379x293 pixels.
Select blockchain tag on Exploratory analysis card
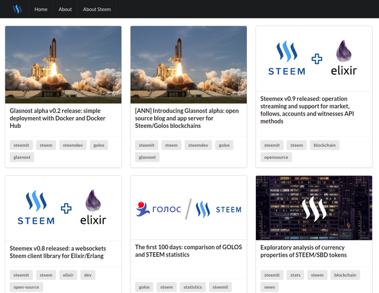coord(345,275)
